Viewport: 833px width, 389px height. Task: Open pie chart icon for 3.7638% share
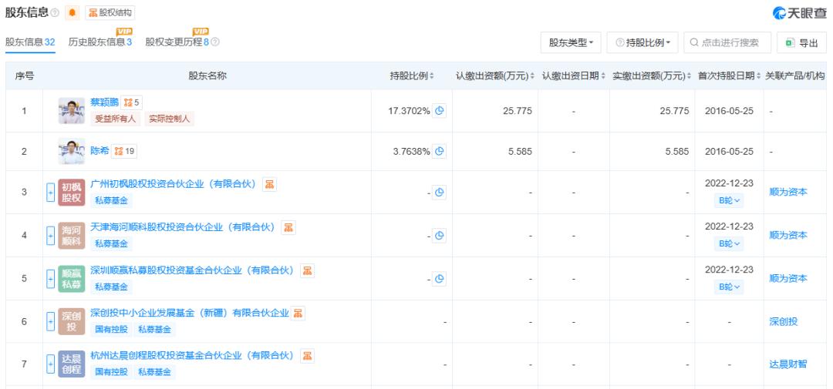(440, 151)
